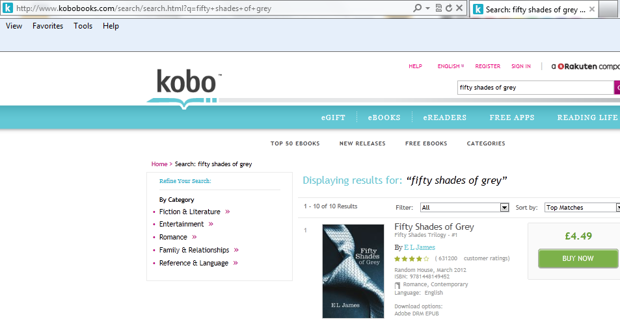Open the 'Fifty Shades of Grey' title link

[x=434, y=227]
